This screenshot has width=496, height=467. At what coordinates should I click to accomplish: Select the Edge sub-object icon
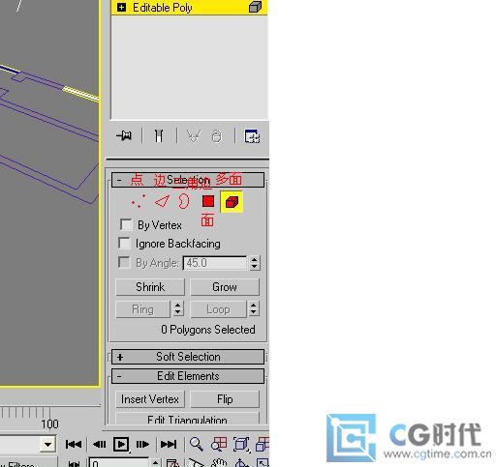coord(162,201)
